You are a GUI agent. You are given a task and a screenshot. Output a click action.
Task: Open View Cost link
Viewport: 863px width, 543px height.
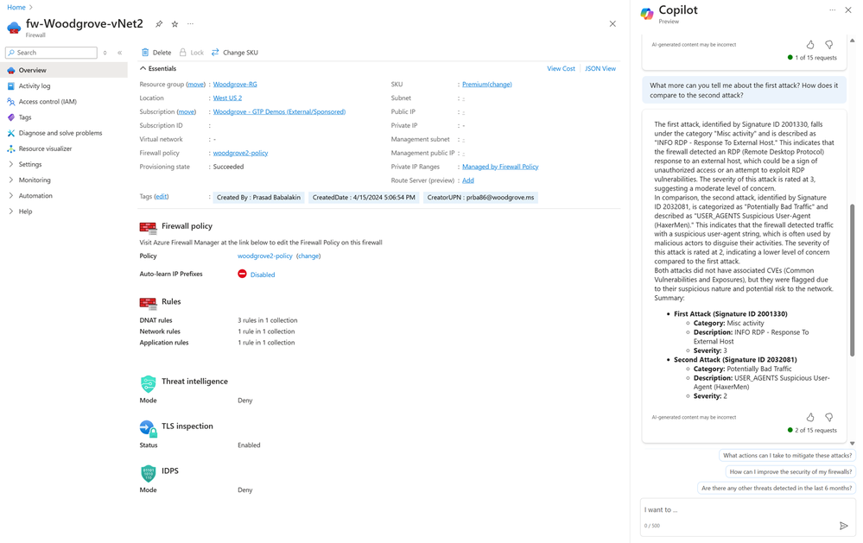[x=561, y=69]
